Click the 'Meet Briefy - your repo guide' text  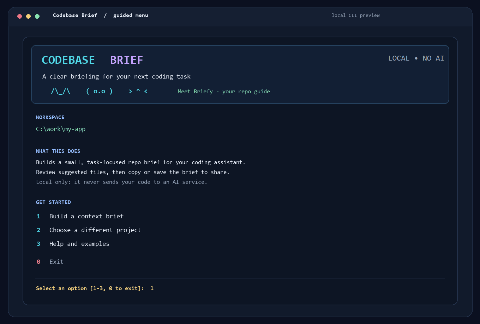224,92
